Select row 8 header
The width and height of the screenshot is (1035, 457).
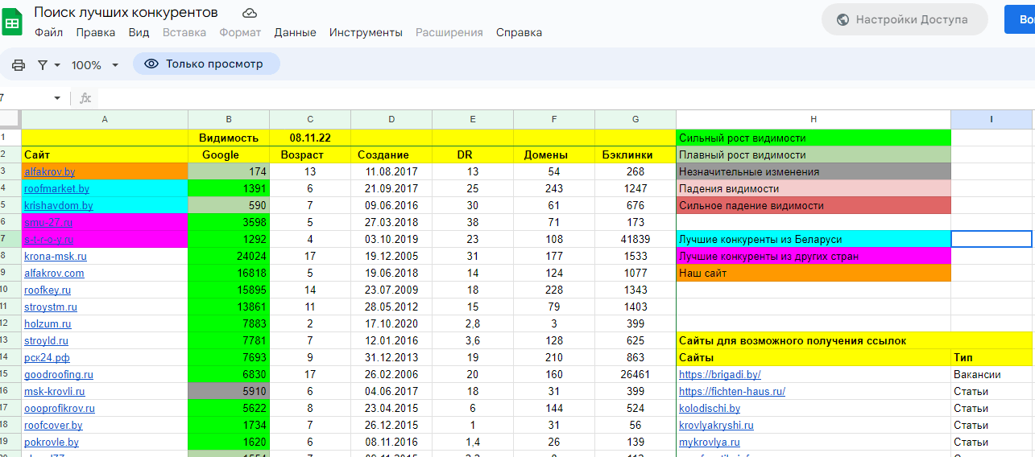click(10, 256)
